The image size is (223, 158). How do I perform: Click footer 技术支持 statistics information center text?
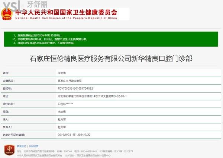[x=88, y=155]
